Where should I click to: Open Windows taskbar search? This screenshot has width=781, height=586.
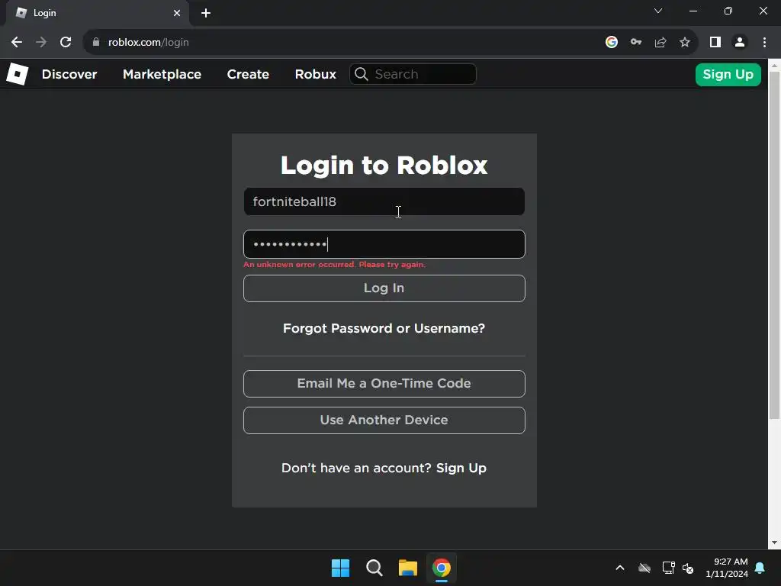click(374, 568)
